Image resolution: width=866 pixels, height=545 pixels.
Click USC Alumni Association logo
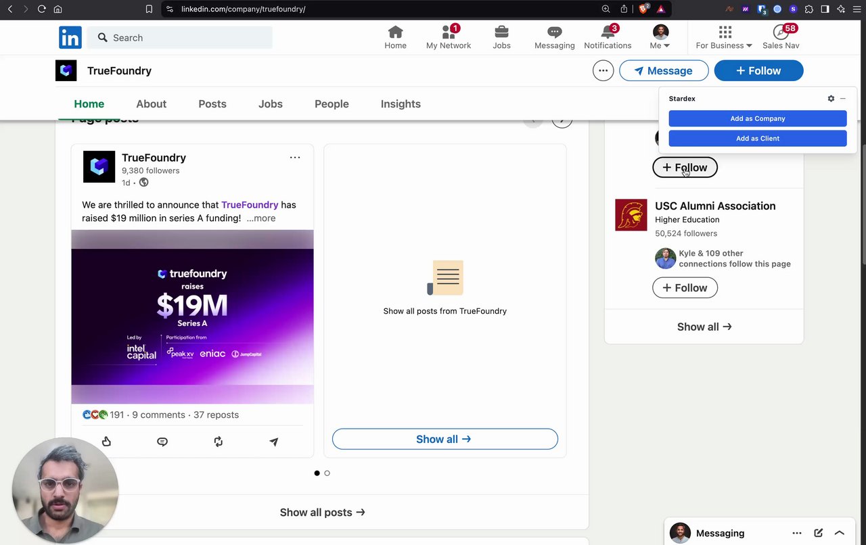pos(631,215)
